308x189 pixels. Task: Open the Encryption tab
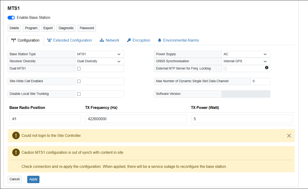tap(138, 40)
